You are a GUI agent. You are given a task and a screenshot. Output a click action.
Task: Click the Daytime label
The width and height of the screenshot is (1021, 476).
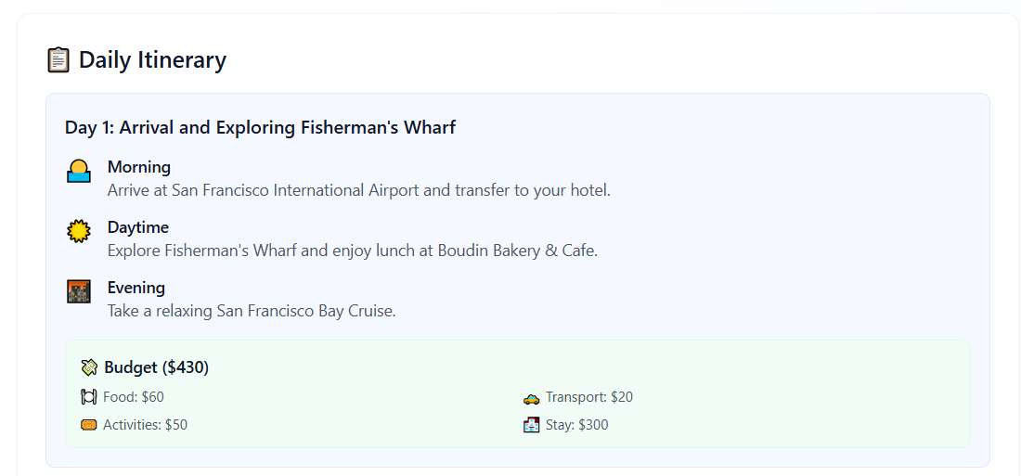[138, 227]
